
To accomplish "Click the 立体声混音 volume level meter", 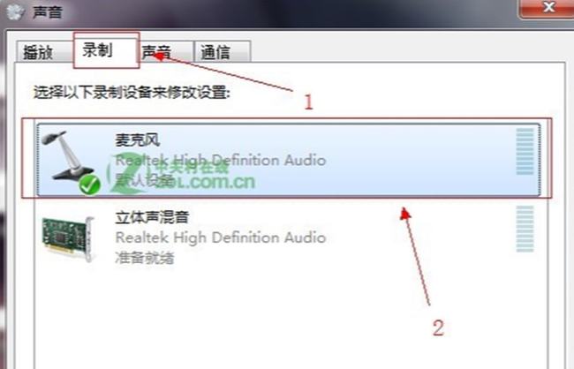I will (525, 229).
